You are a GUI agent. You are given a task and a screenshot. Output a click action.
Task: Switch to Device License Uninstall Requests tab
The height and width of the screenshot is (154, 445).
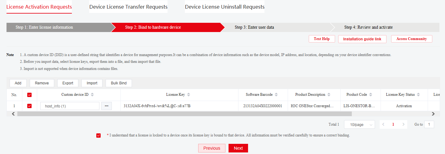[225, 7]
